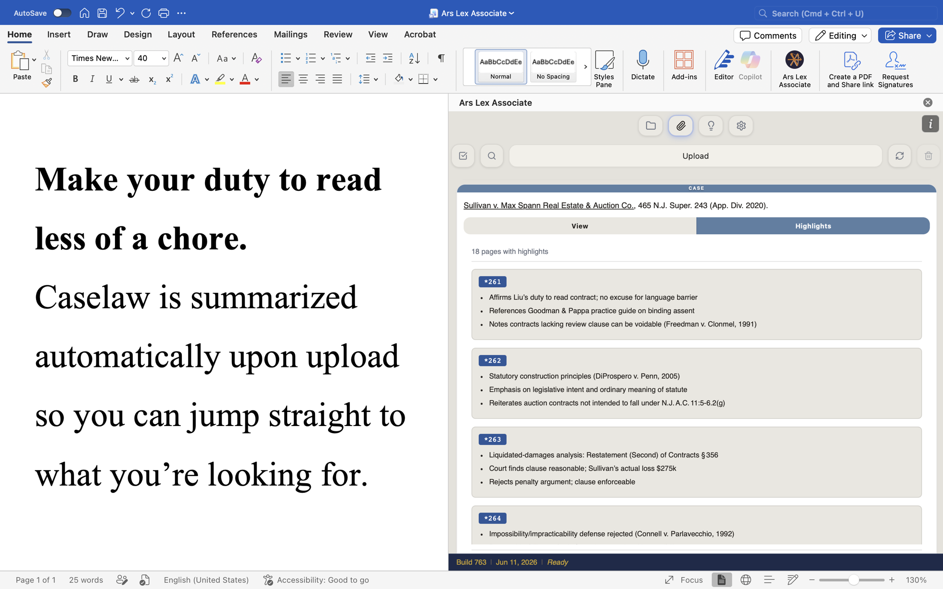The image size is (943, 589).
Task: Refresh the uploads list icon
Action: 900,156
